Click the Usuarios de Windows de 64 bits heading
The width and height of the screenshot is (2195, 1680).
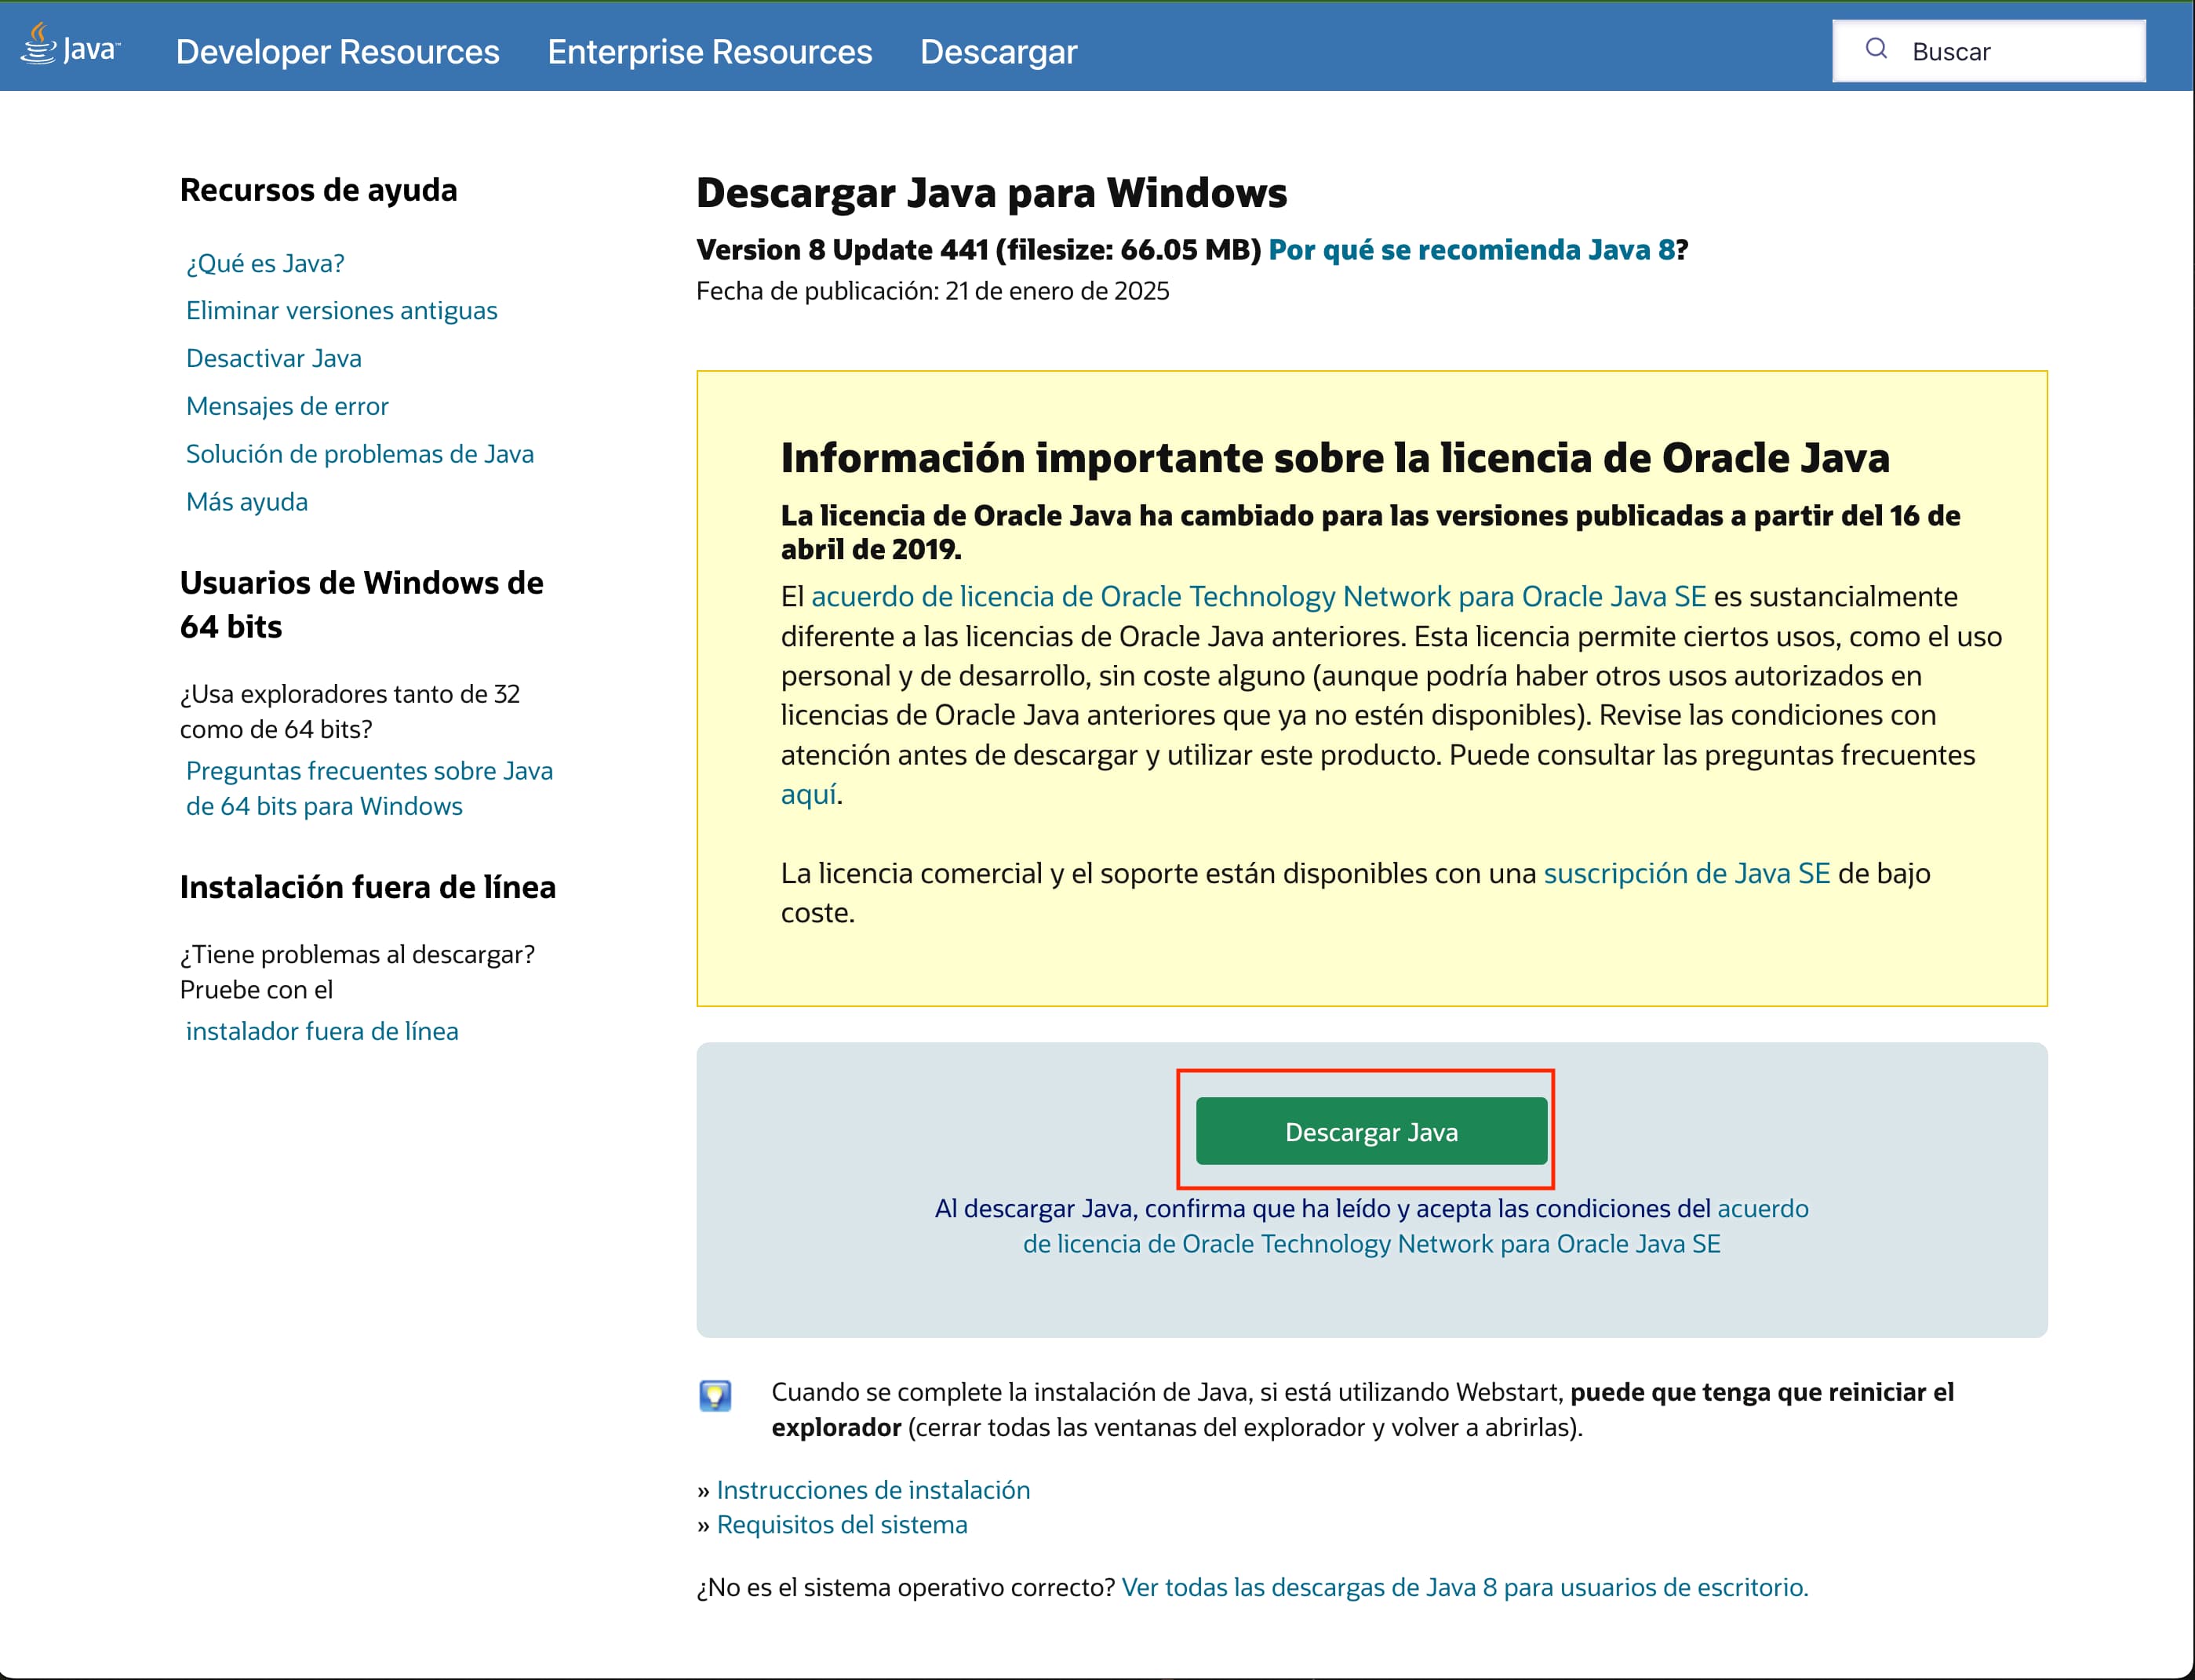tap(361, 604)
